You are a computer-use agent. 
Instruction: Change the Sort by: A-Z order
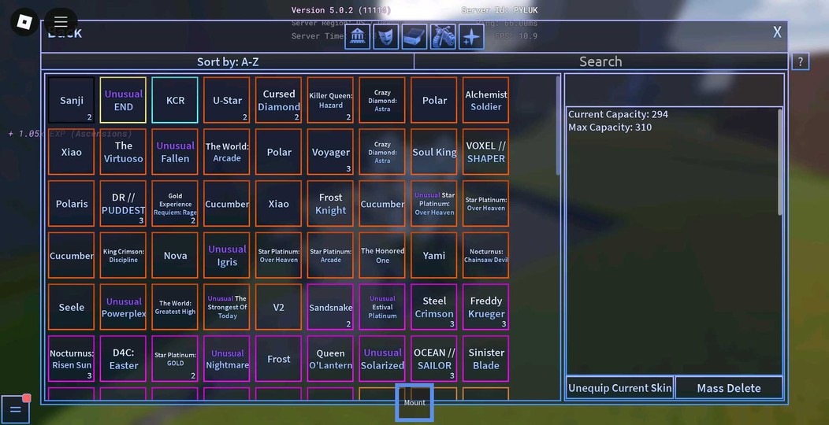click(228, 61)
